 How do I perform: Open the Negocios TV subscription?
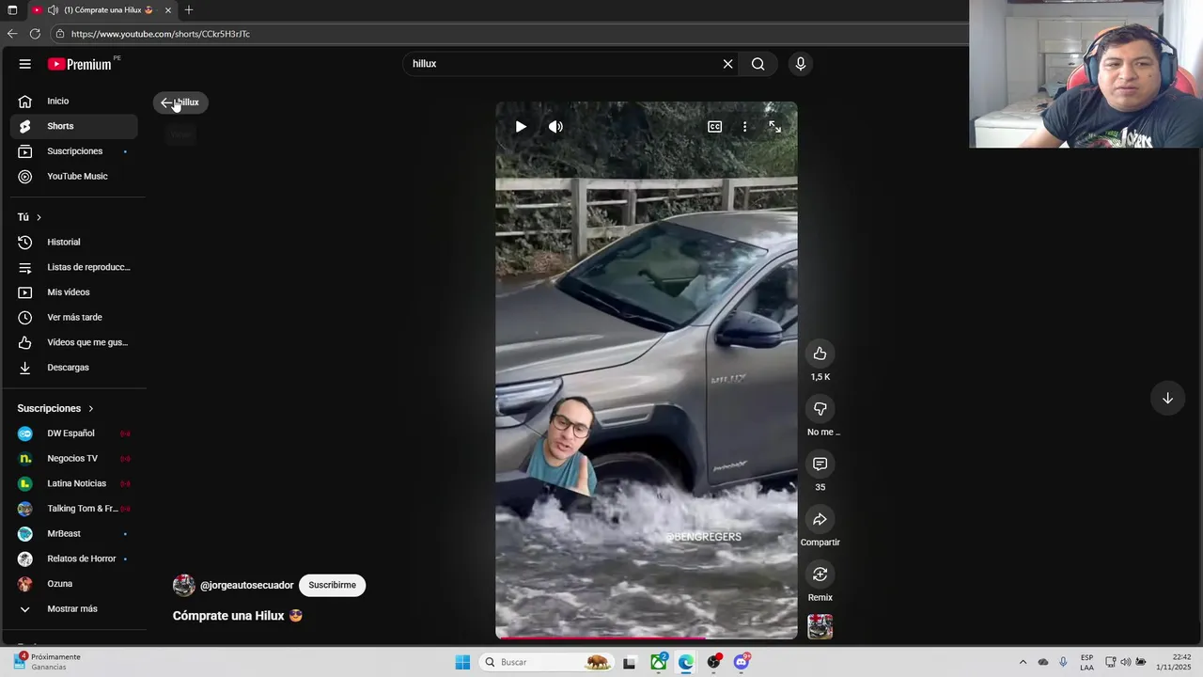tap(73, 458)
